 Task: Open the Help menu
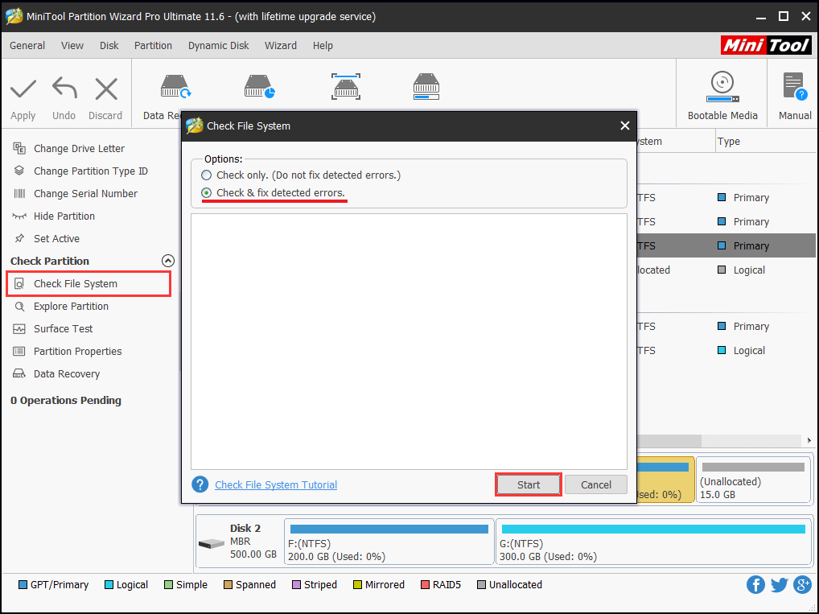point(323,45)
